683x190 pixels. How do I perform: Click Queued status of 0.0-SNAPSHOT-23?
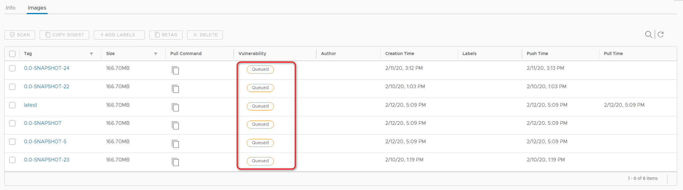[x=260, y=161]
